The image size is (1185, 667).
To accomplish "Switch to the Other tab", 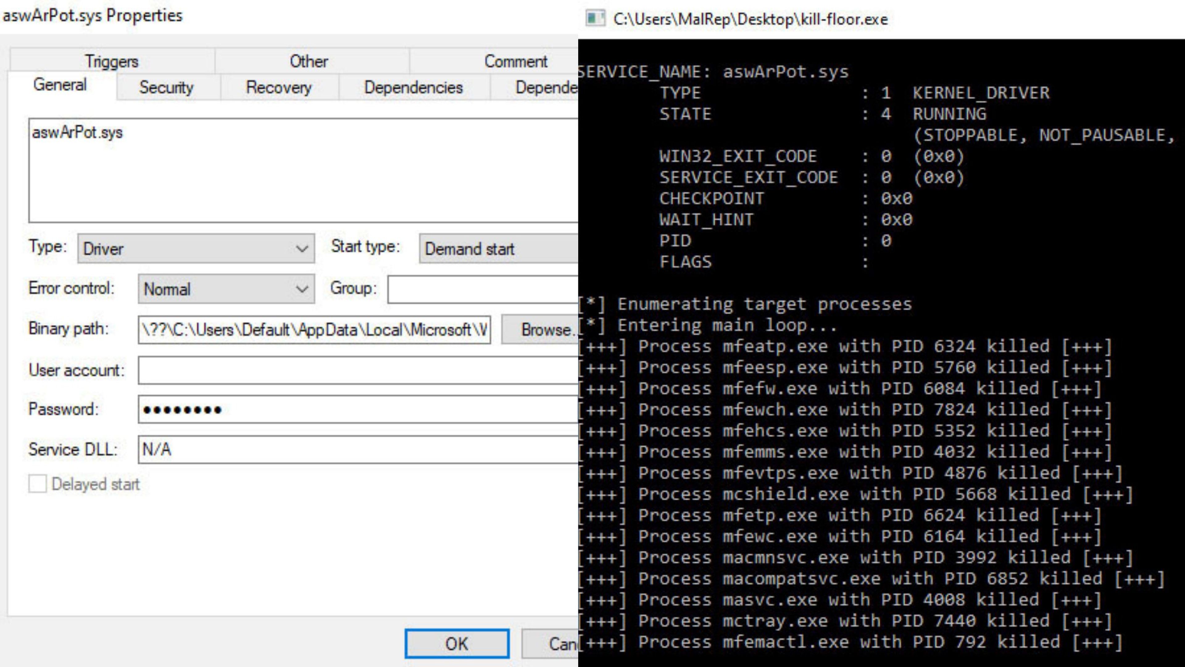I will pyautogui.click(x=309, y=61).
